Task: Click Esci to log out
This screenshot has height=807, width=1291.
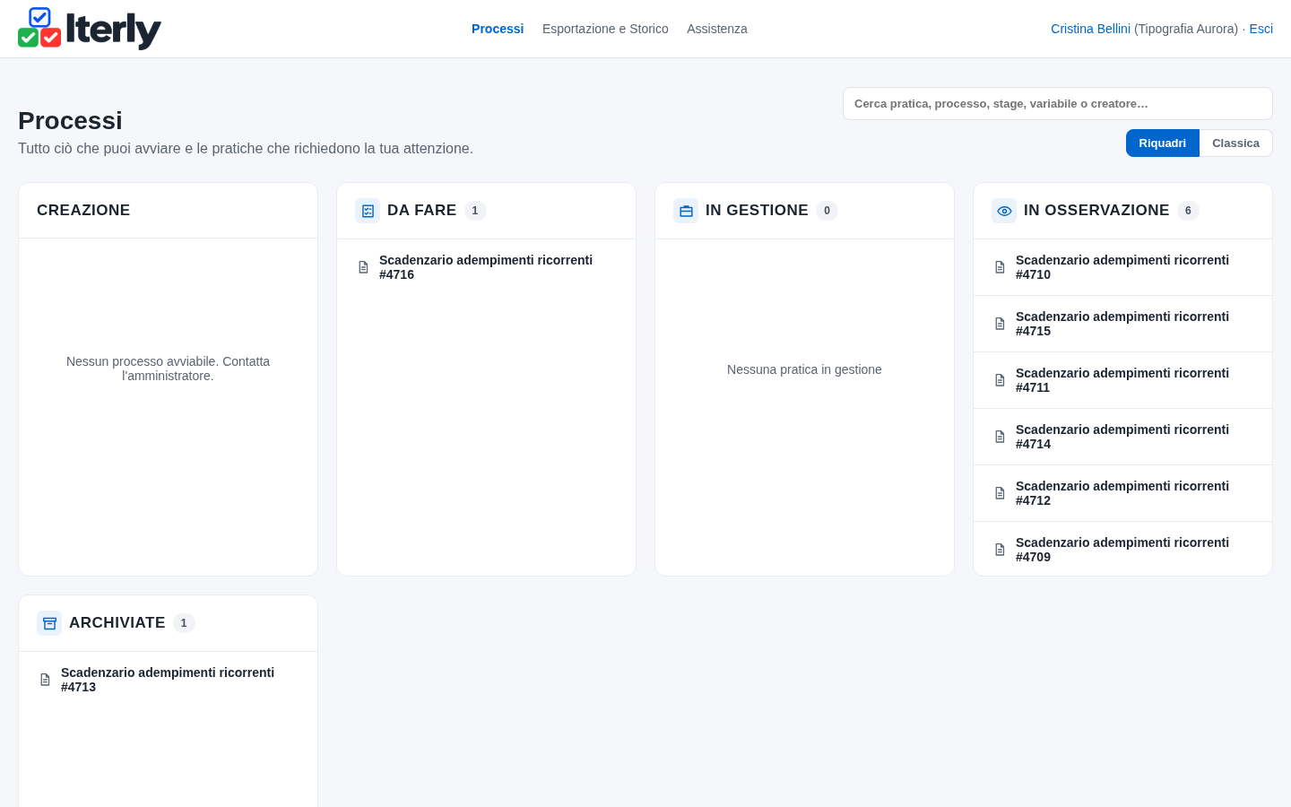Action: [1261, 29]
